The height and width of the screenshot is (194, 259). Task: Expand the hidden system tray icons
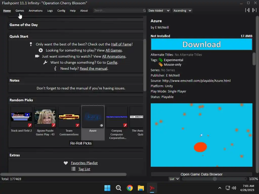[220, 188]
